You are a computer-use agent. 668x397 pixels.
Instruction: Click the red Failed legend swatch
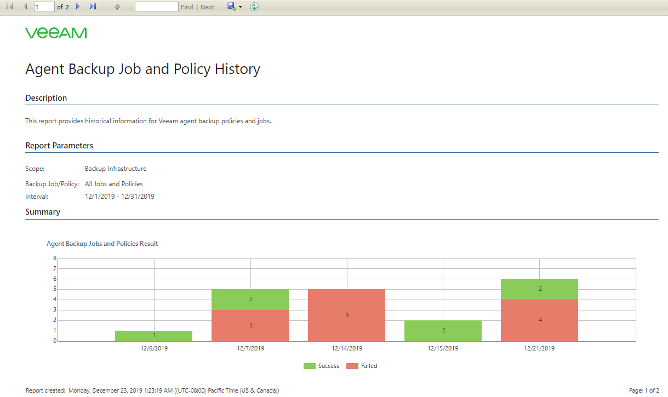[352, 366]
